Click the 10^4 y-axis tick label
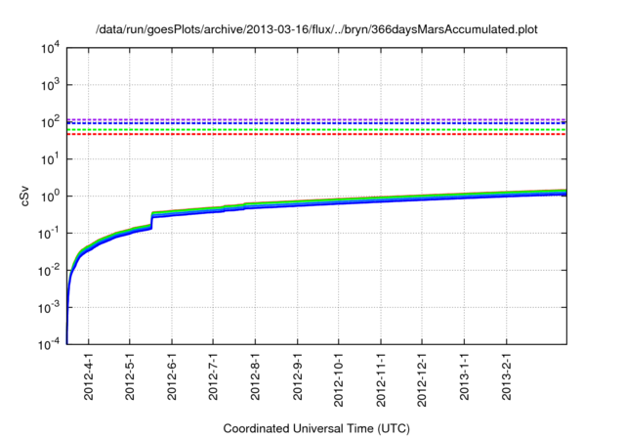This screenshot has height=438, width=625. (x=50, y=49)
